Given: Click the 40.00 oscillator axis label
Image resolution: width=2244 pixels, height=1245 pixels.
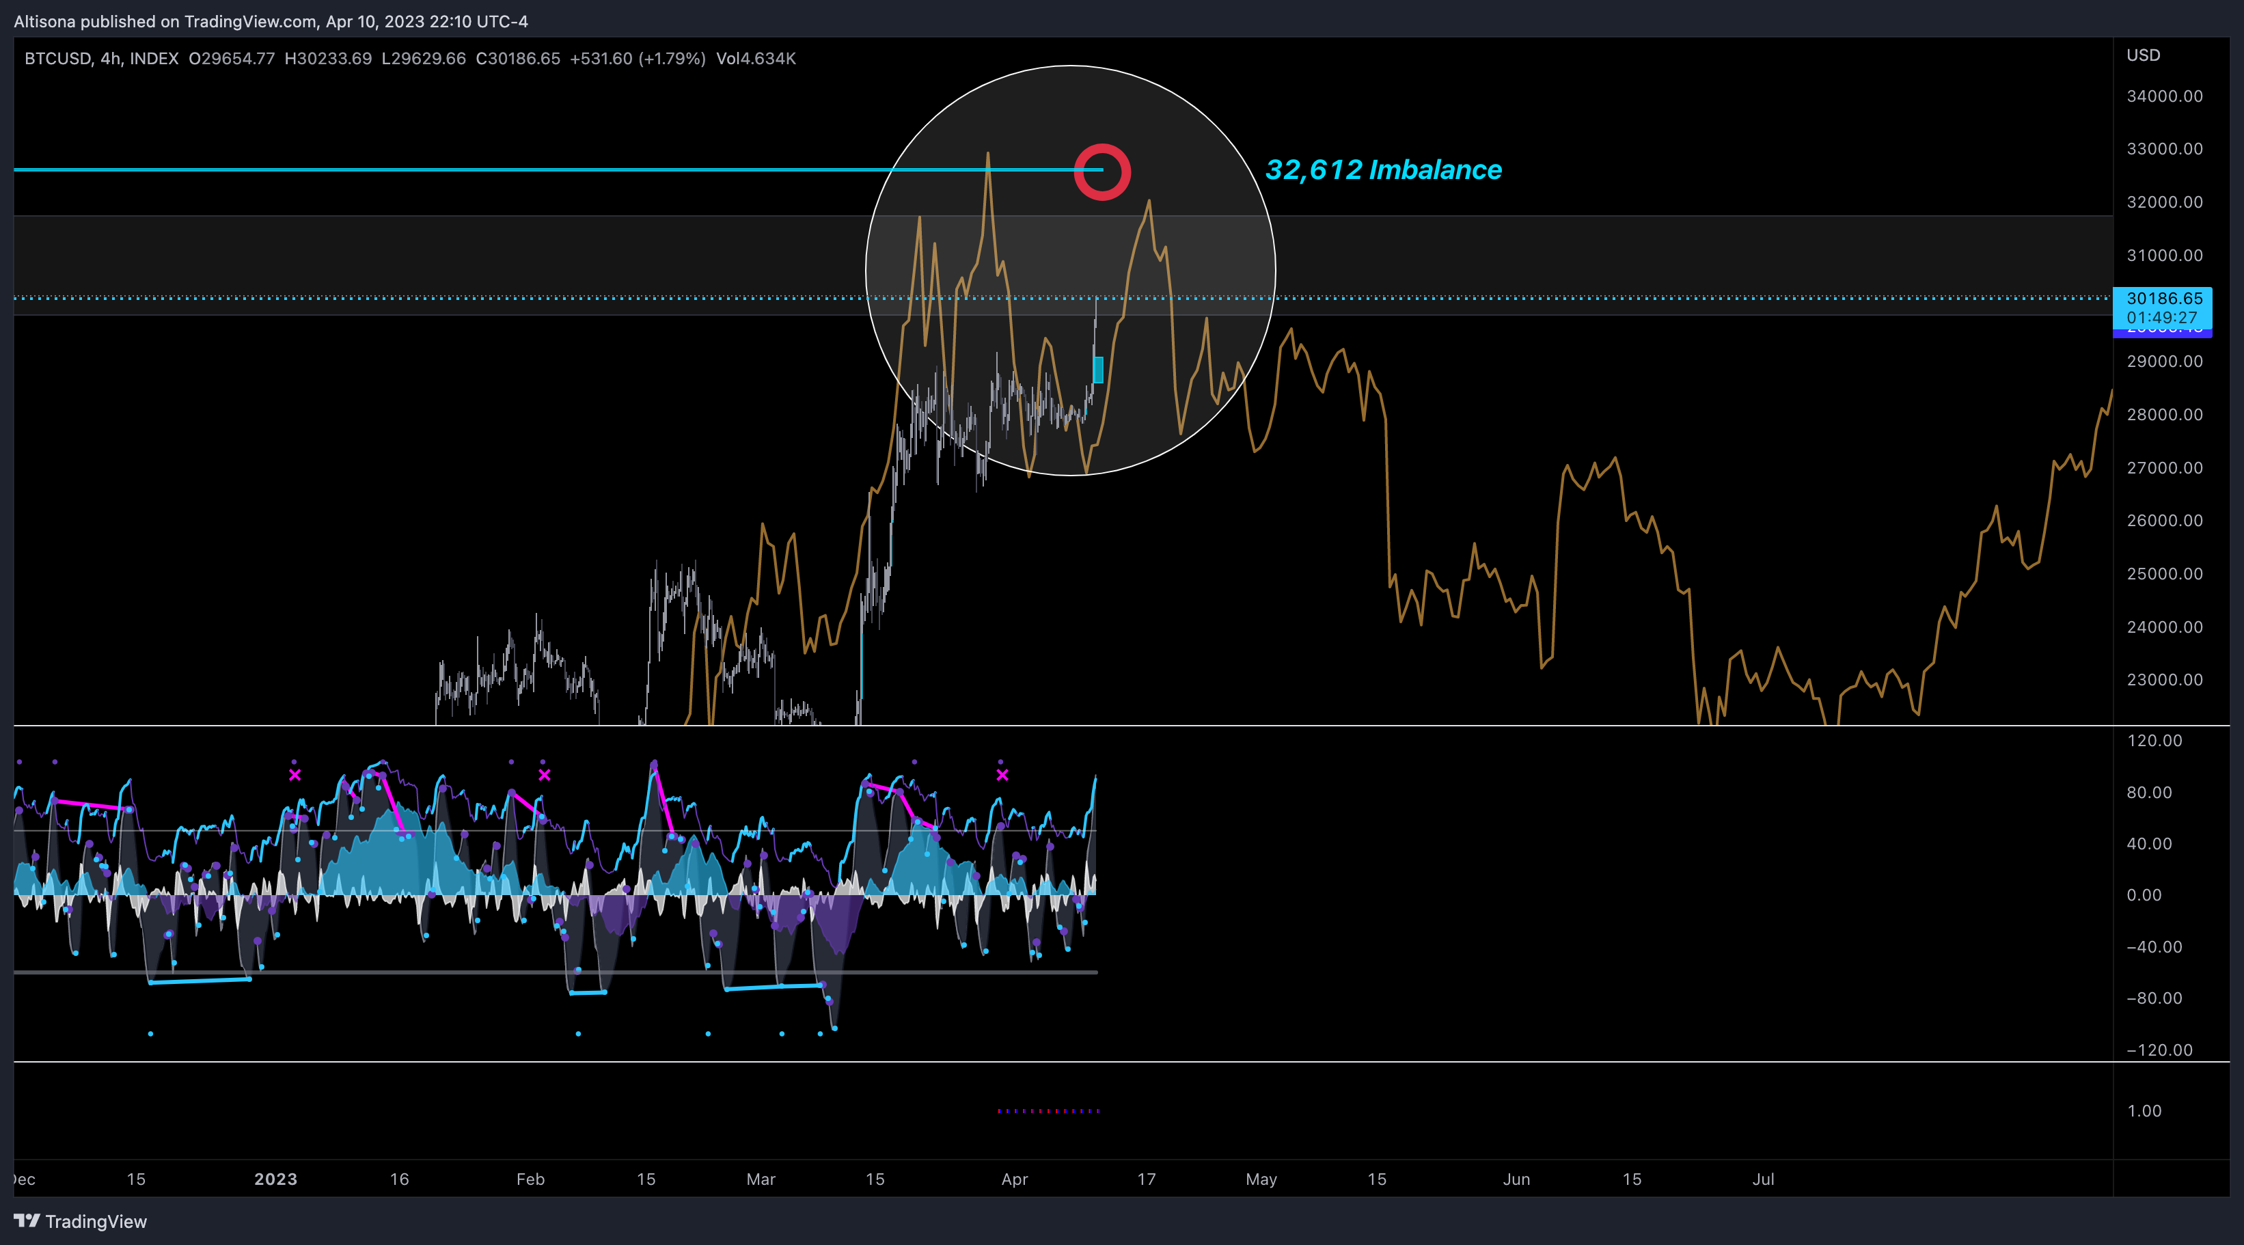Looking at the screenshot, I should (x=2149, y=843).
